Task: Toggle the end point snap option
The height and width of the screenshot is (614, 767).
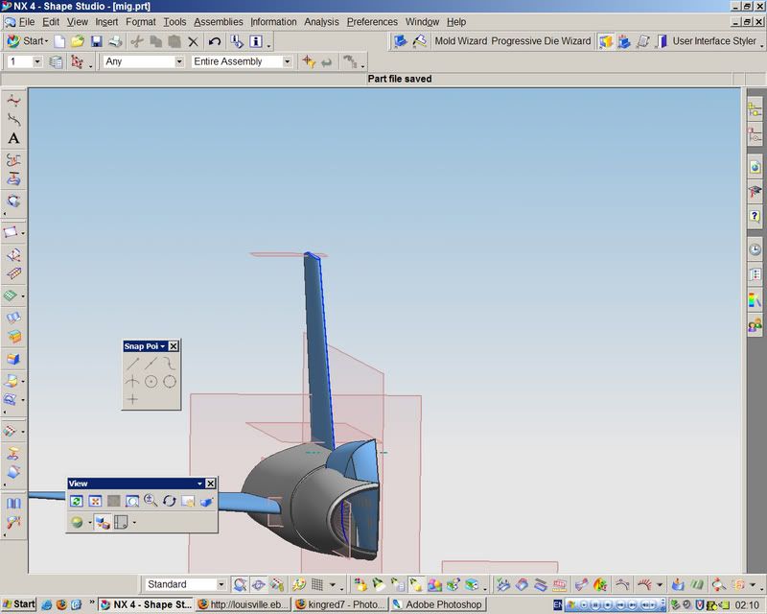Action: pyautogui.click(x=132, y=363)
